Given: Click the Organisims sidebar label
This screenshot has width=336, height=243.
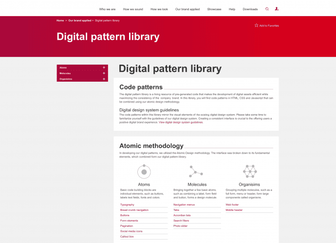Looking at the screenshot, I should (x=66, y=79).
